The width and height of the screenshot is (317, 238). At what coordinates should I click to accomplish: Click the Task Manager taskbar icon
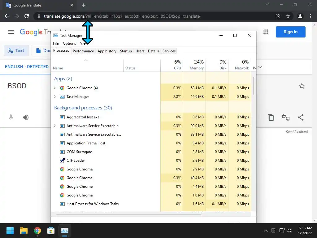coord(65,231)
